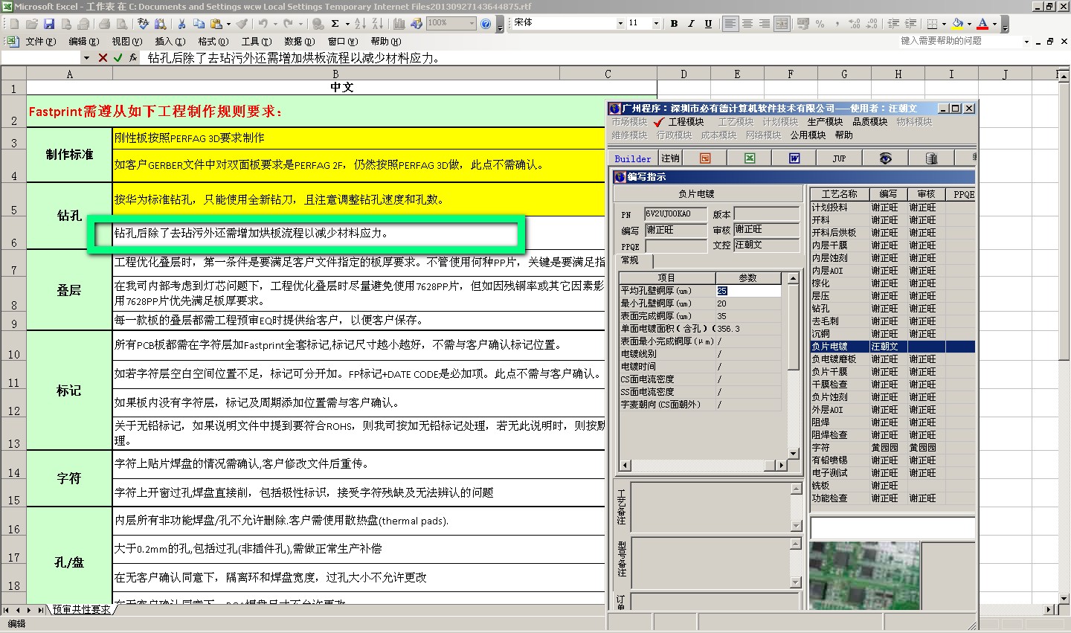The image size is (1071, 633).
Task: Open the Excel Chart Wizard
Action: click(x=399, y=24)
